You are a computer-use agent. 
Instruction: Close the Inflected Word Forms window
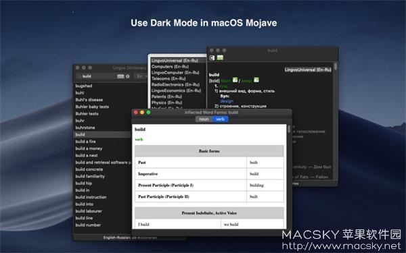coord(136,112)
